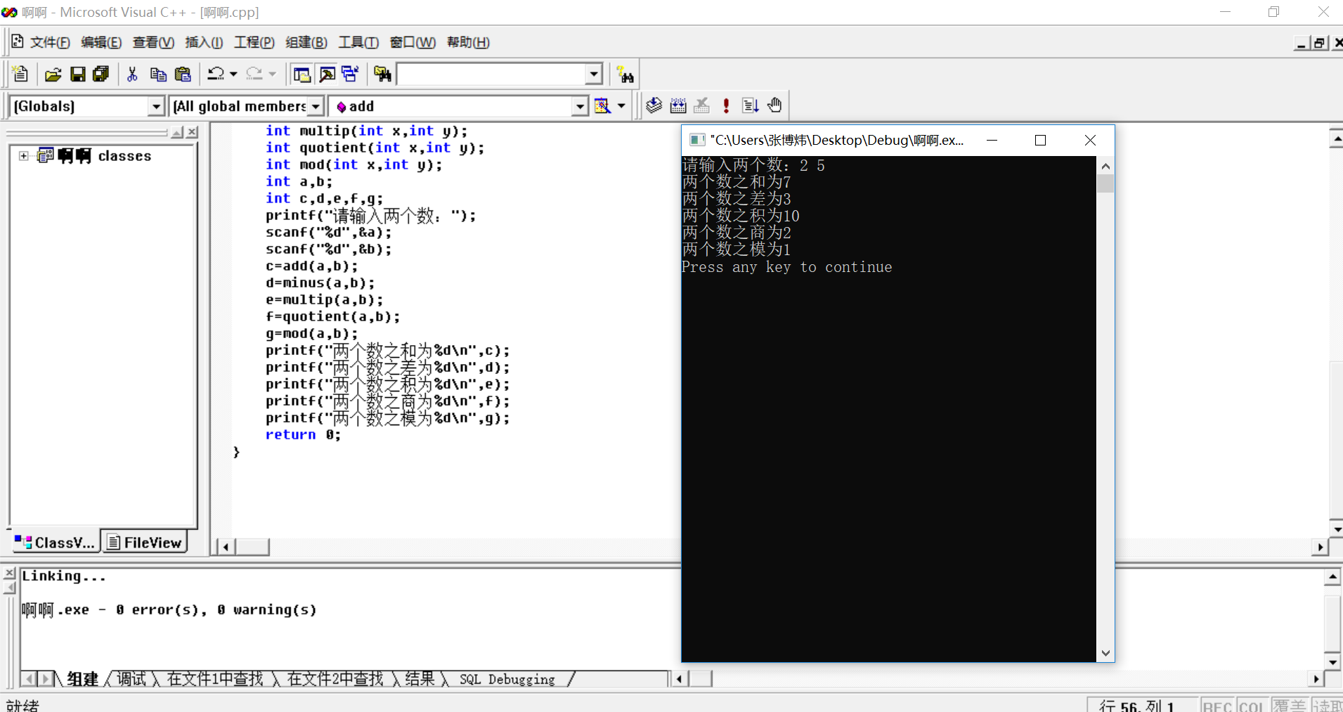Open the Find combo box dropdown arrow

594,74
